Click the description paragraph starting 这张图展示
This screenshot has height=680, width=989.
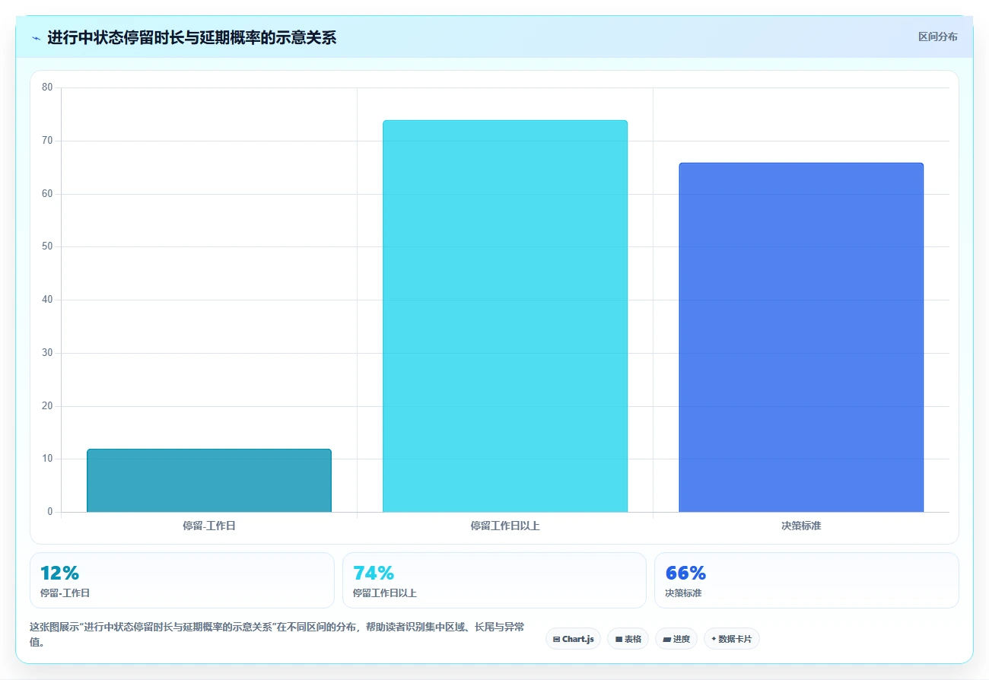pos(277,634)
